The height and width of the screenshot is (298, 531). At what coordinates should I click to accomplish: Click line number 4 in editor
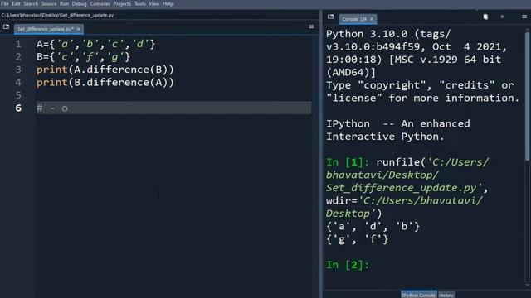point(18,83)
